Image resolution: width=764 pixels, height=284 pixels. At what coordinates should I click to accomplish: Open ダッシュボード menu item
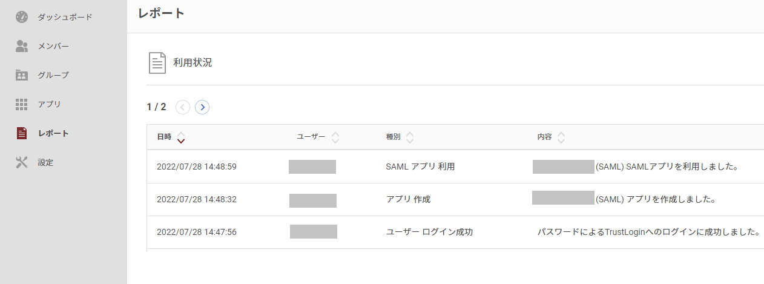point(64,17)
